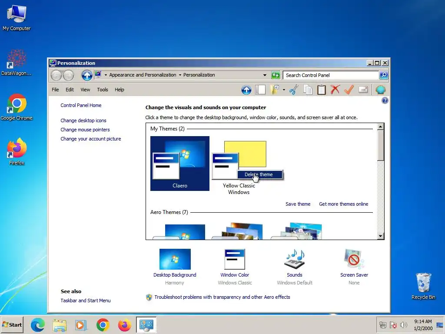Viewport: 445px width, 334px height.
Task: Expand the Control Panel root breadcrumb arrow
Action: [x=106, y=75]
